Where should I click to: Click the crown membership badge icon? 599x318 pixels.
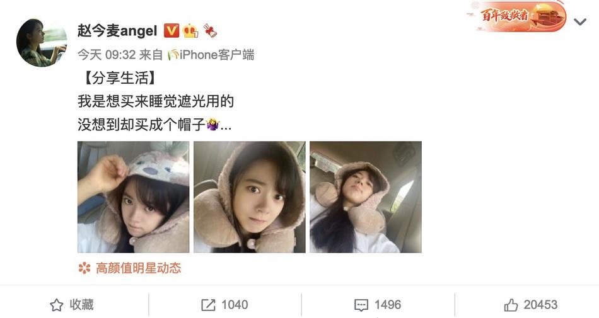click(x=190, y=30)
